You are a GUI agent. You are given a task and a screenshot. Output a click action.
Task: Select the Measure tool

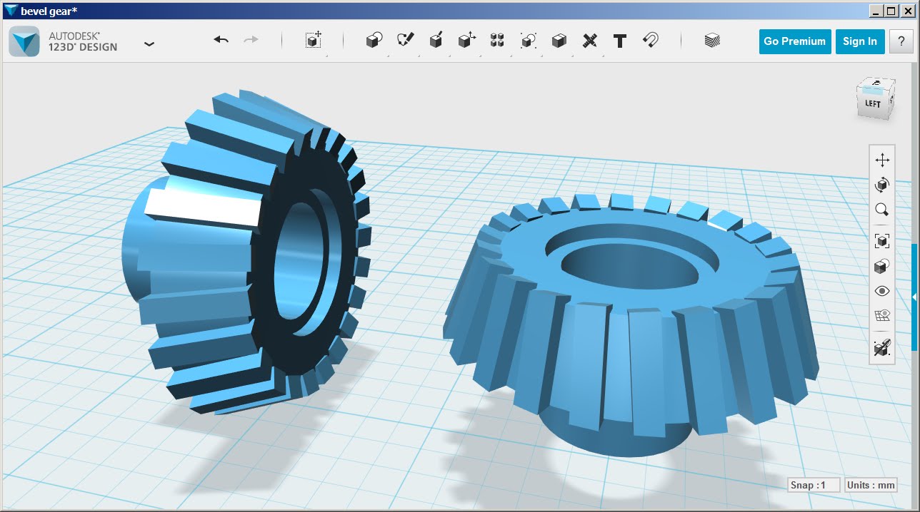[589, 41]
